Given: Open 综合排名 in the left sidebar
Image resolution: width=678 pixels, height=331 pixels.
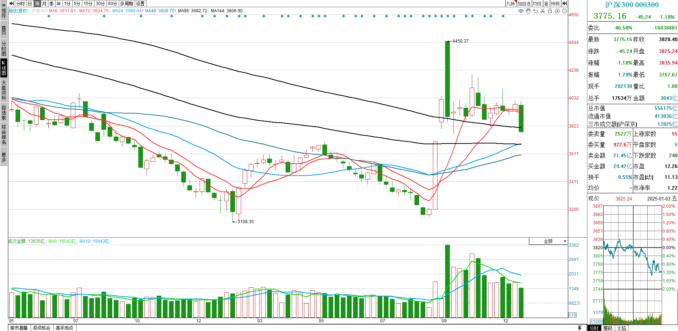Looking at the screenshot, I should (4, 134).
